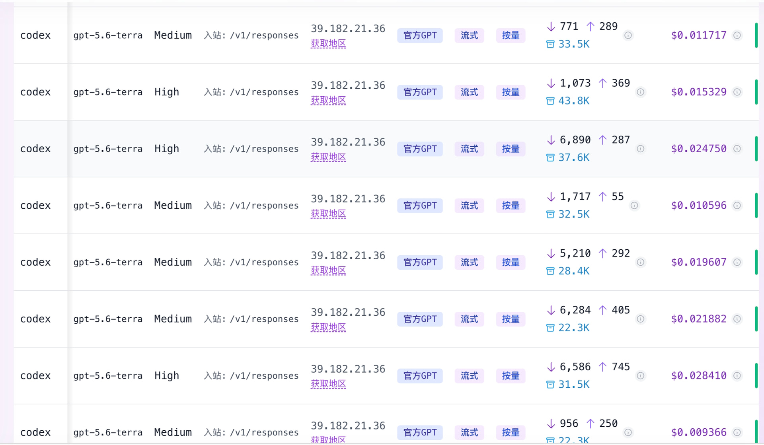Click info icon beside $0.024750 cost
764x445 pixels.
tap(737, 149)
